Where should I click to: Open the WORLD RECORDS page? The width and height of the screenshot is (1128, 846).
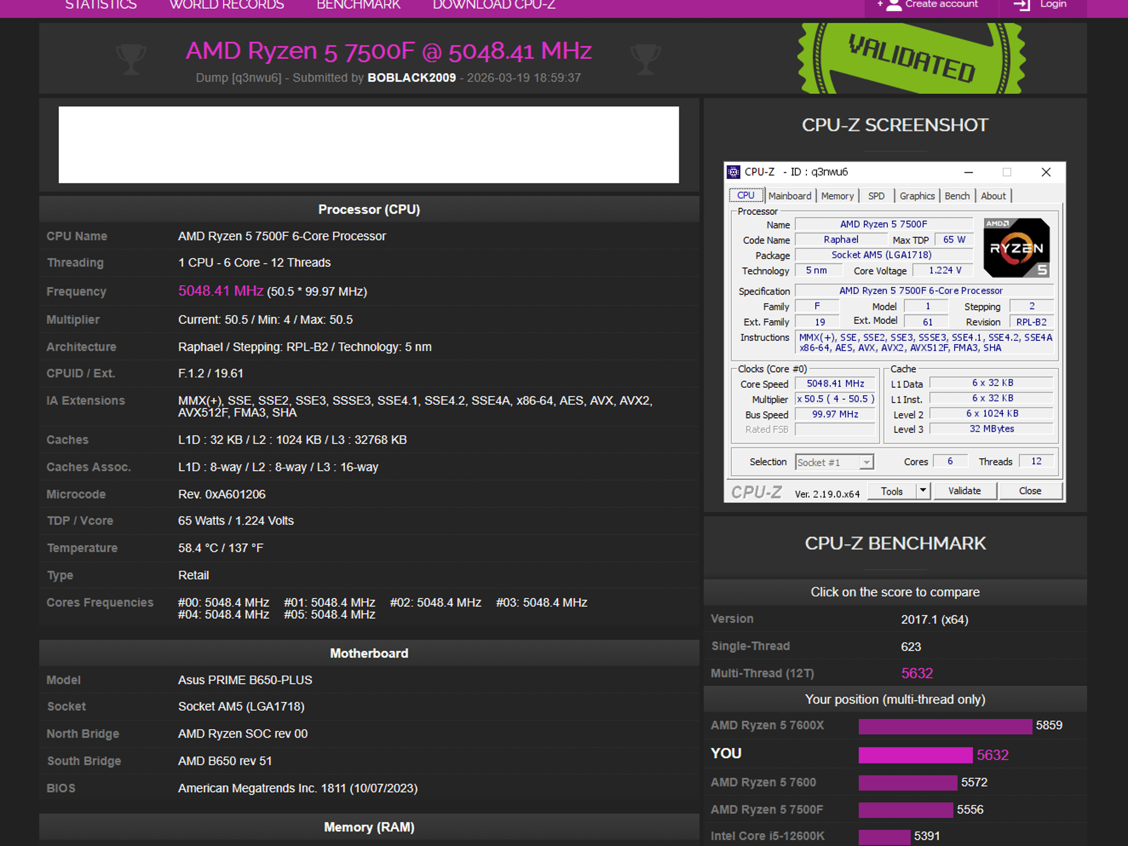coord(226,5)
